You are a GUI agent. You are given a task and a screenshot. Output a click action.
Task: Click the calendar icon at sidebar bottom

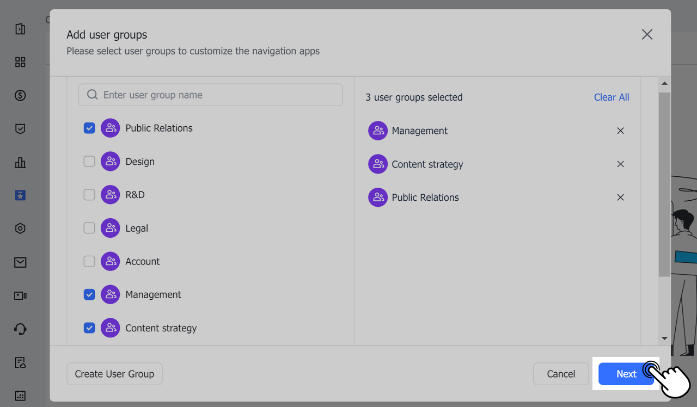20,395
